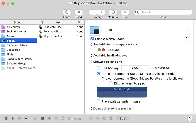Select the BBEdit group in sidebar
Screen dimensions: 196x123
tap(18, 41)
